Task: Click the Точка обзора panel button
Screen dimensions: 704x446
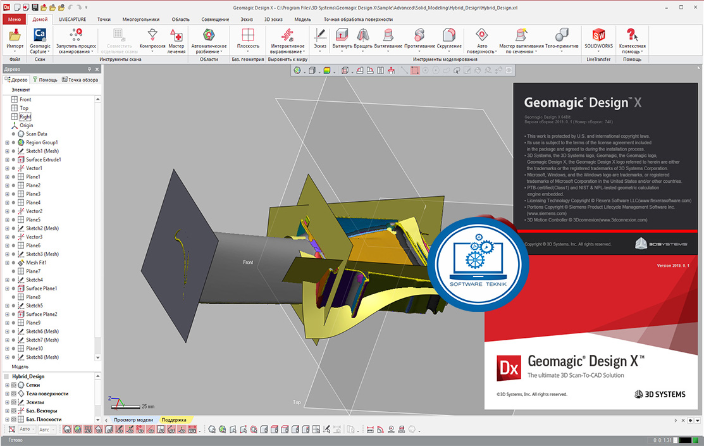Action: (80, 80)
